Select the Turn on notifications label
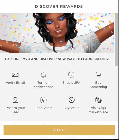 43,85
